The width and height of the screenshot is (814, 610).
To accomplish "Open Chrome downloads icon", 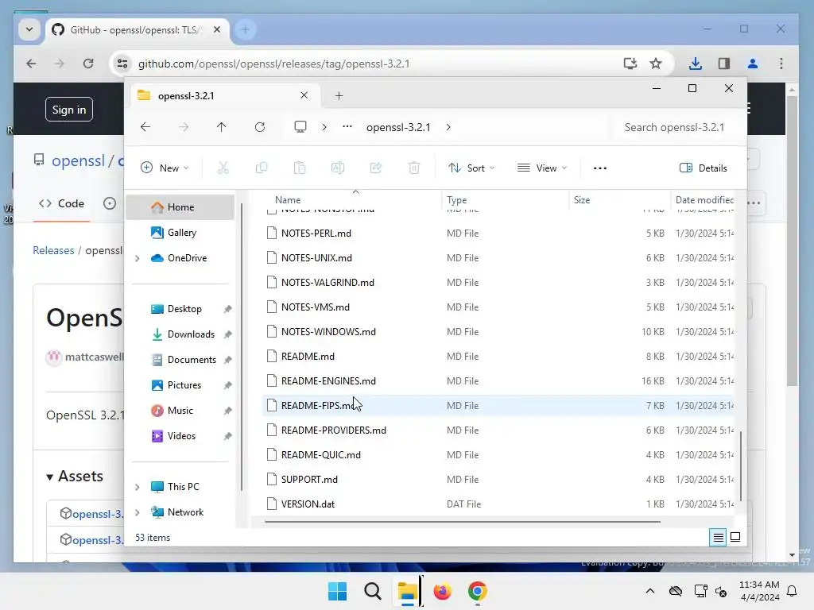I will [x=695, y=64].
